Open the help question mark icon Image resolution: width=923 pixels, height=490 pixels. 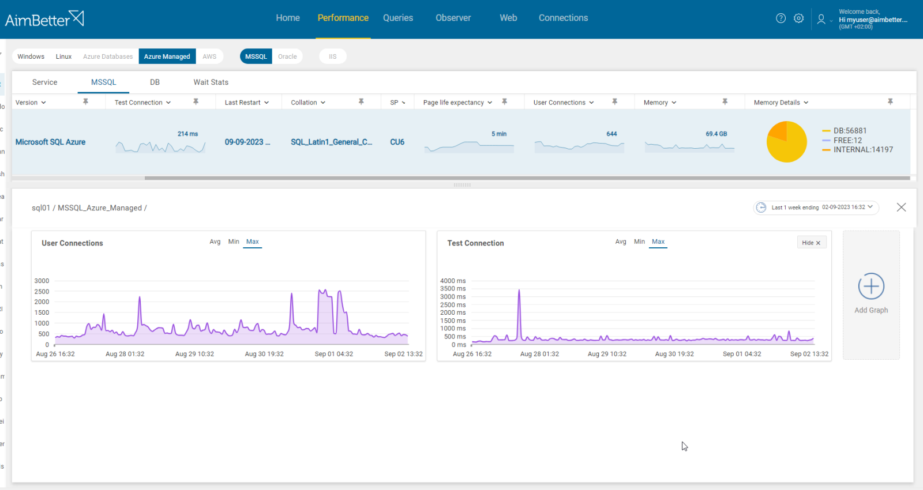[x=781, y=18]
